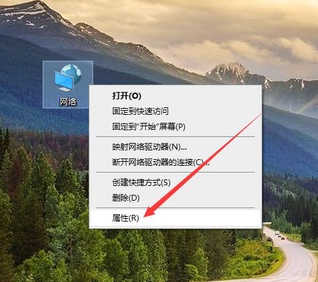Viewport: 318px width, 282px height.
Task: Select 创建快捷方式(S) in the menu
Action: pyautogui.click(x=141, y=183)
